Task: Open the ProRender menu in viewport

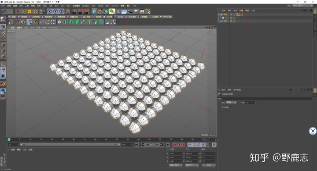Action: point(53,28)
